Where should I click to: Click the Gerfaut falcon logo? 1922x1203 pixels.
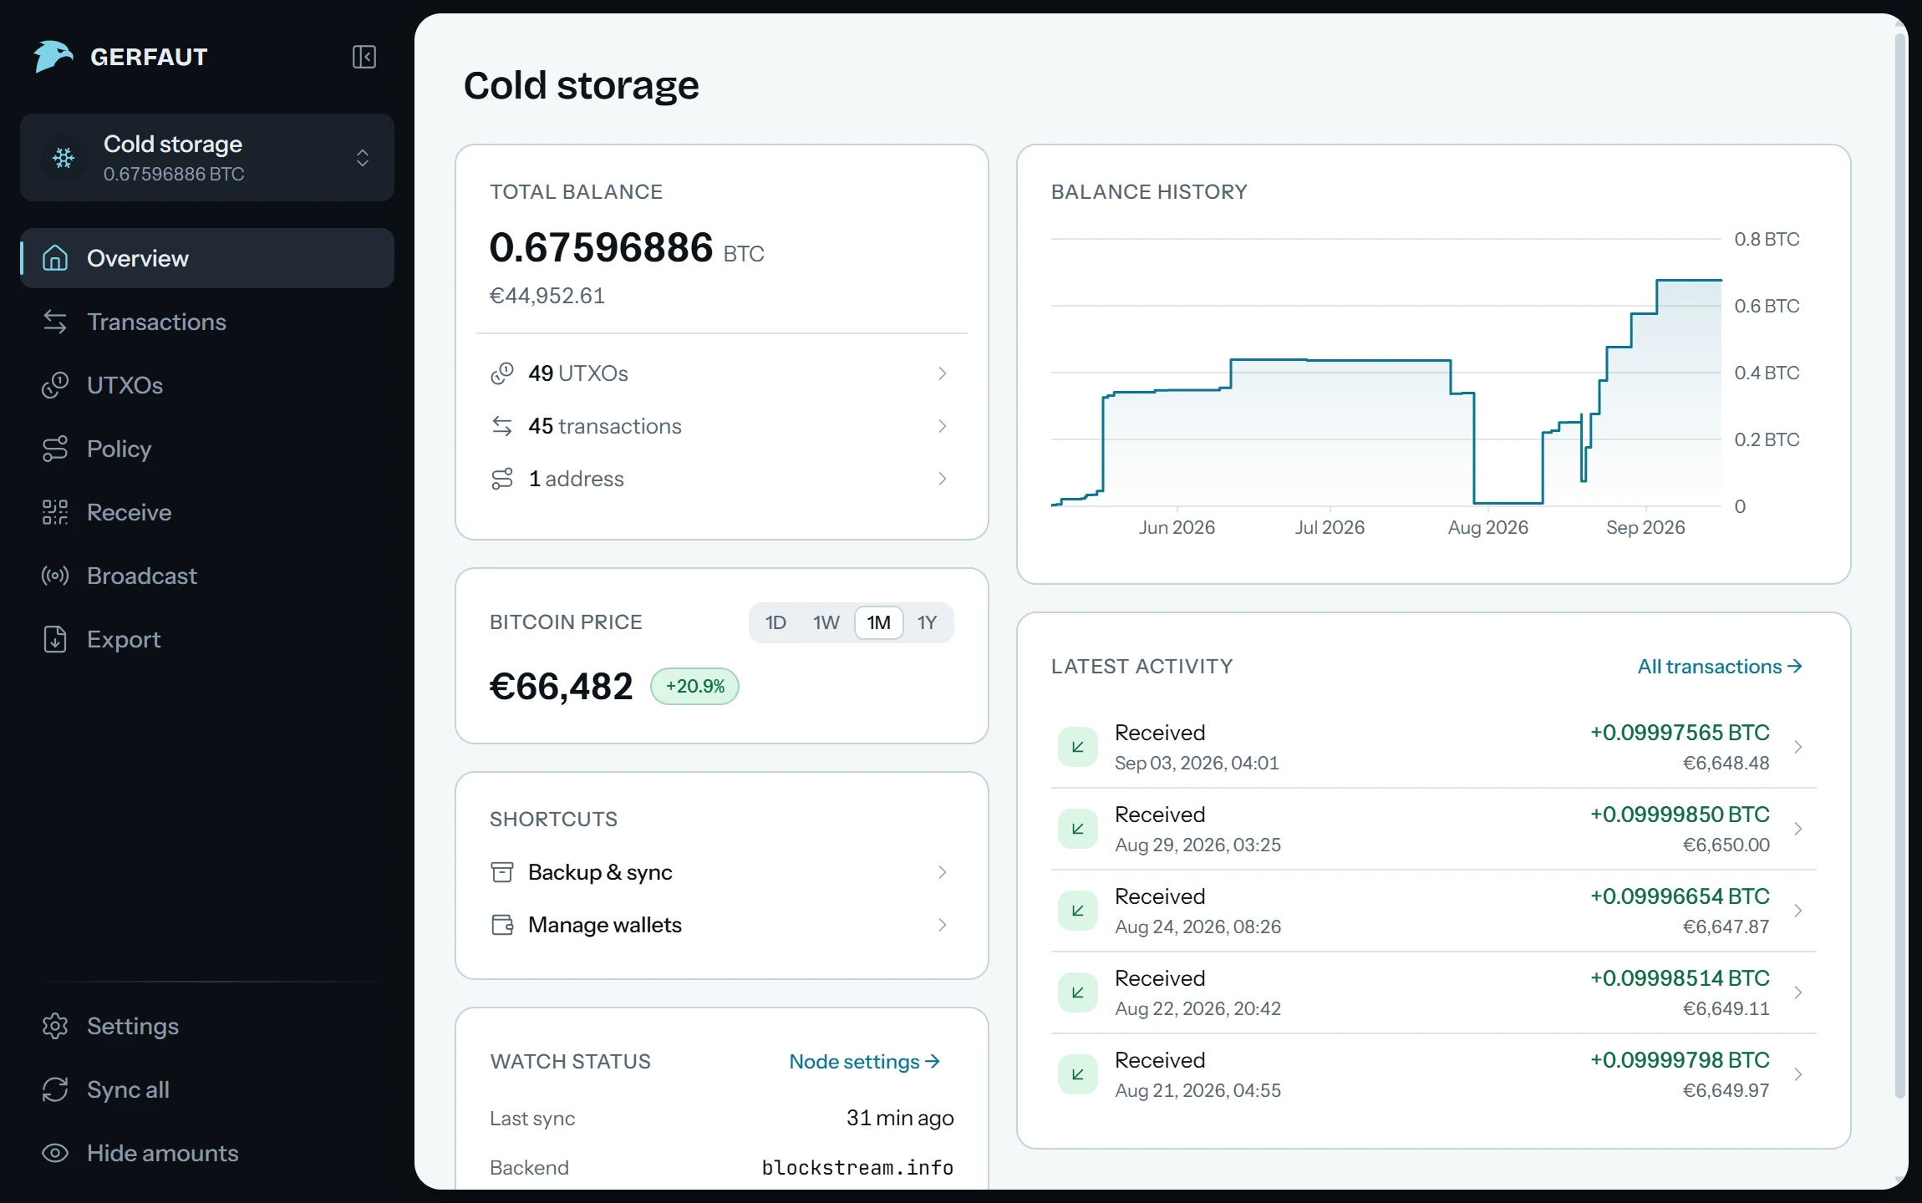(x=53, y=57)
